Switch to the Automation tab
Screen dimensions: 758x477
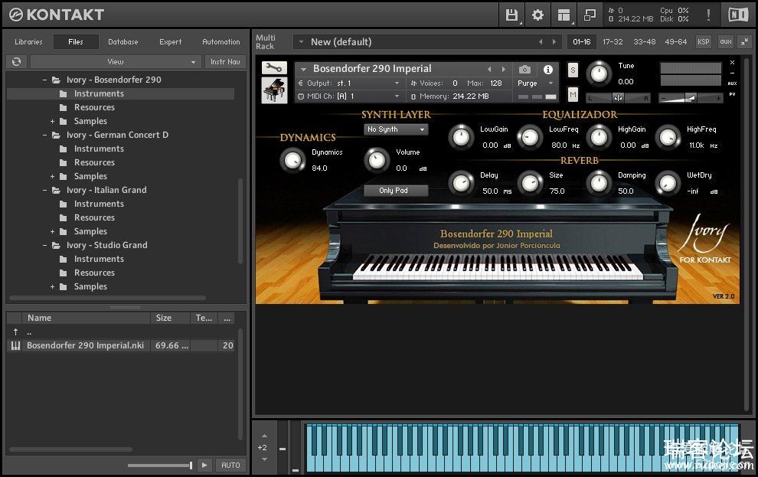221,42
